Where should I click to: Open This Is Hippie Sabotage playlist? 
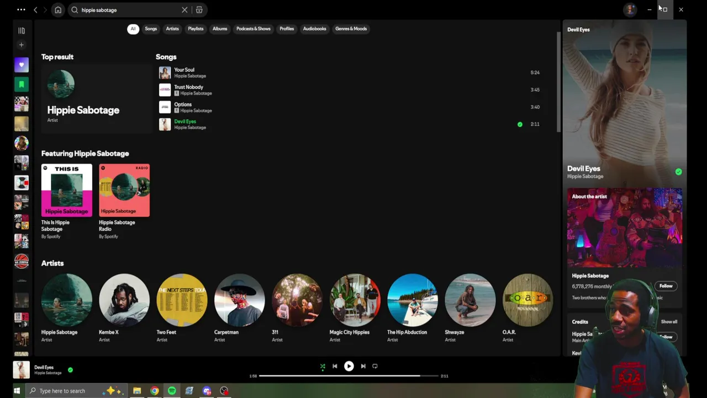tap(67, 201)
